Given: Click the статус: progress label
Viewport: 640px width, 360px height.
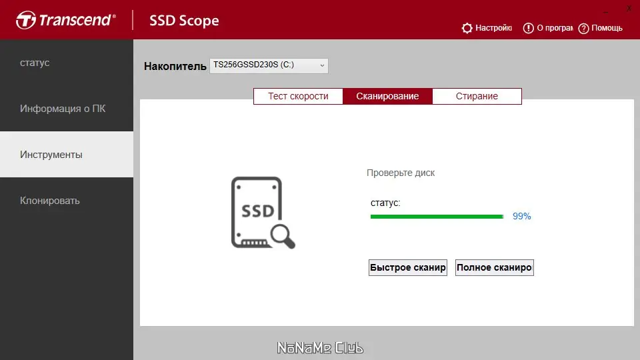Looking at the screenshot, I should [385, 203].
